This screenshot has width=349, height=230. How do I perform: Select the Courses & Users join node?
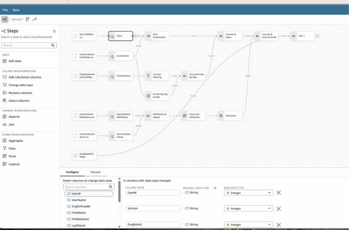click(x=230, y=36)
